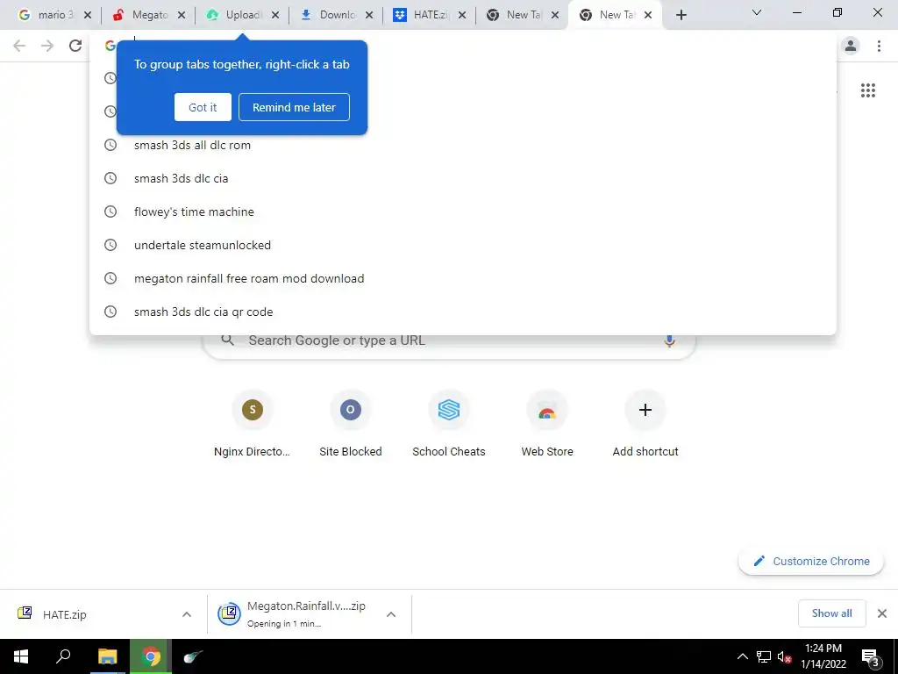Viewport: 898px width, 674px height.
Task: Open Chrome's three-dot menu
Action: tap(879, 46)
